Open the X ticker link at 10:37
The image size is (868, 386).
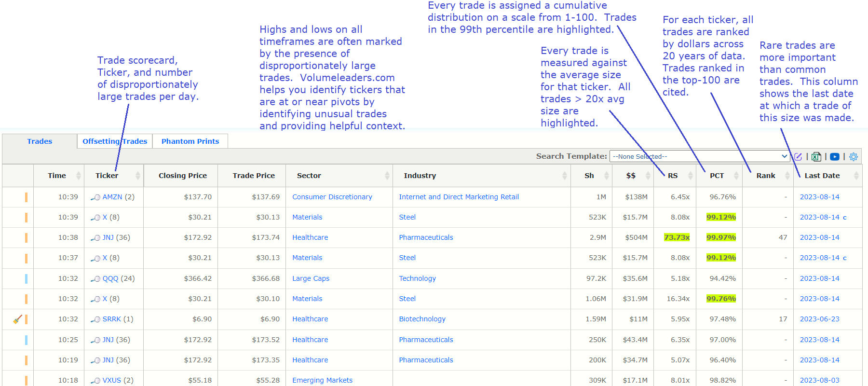[105, 258]
